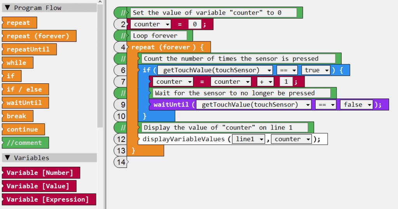Open getTouchValue dropdown in waitUntil block
The height and width of the screenshot is (209, 398).
pyautogui.click(x=253, y=105)
